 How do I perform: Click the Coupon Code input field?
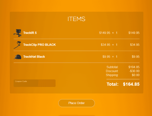[x=34, y=83]
